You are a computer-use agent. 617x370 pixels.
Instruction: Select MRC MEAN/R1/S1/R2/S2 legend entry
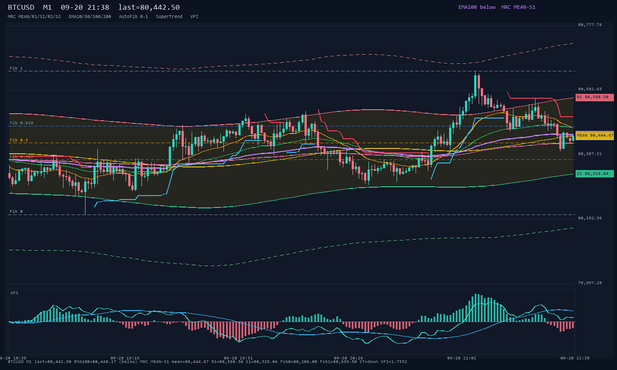(x=34, y=16)
